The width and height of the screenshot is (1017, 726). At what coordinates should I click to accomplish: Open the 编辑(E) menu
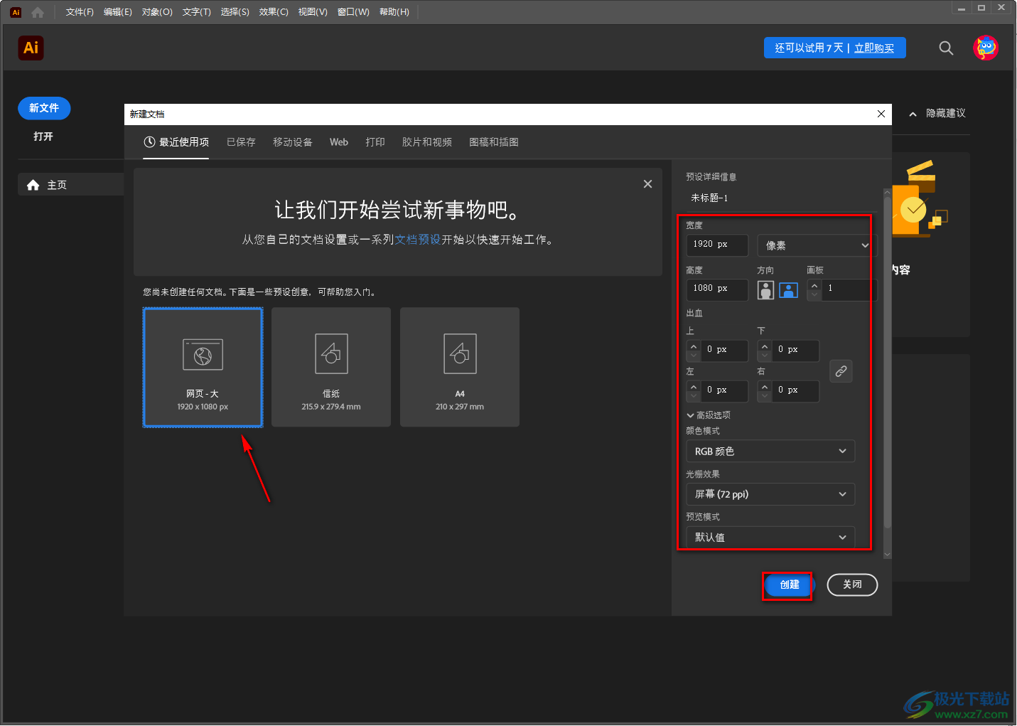coord(118,12)
